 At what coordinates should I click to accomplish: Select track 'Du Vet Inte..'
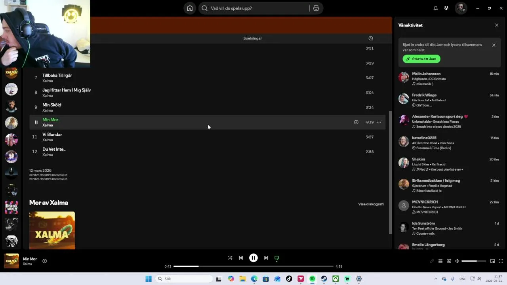pyautogui.click(x=54, y=149)
